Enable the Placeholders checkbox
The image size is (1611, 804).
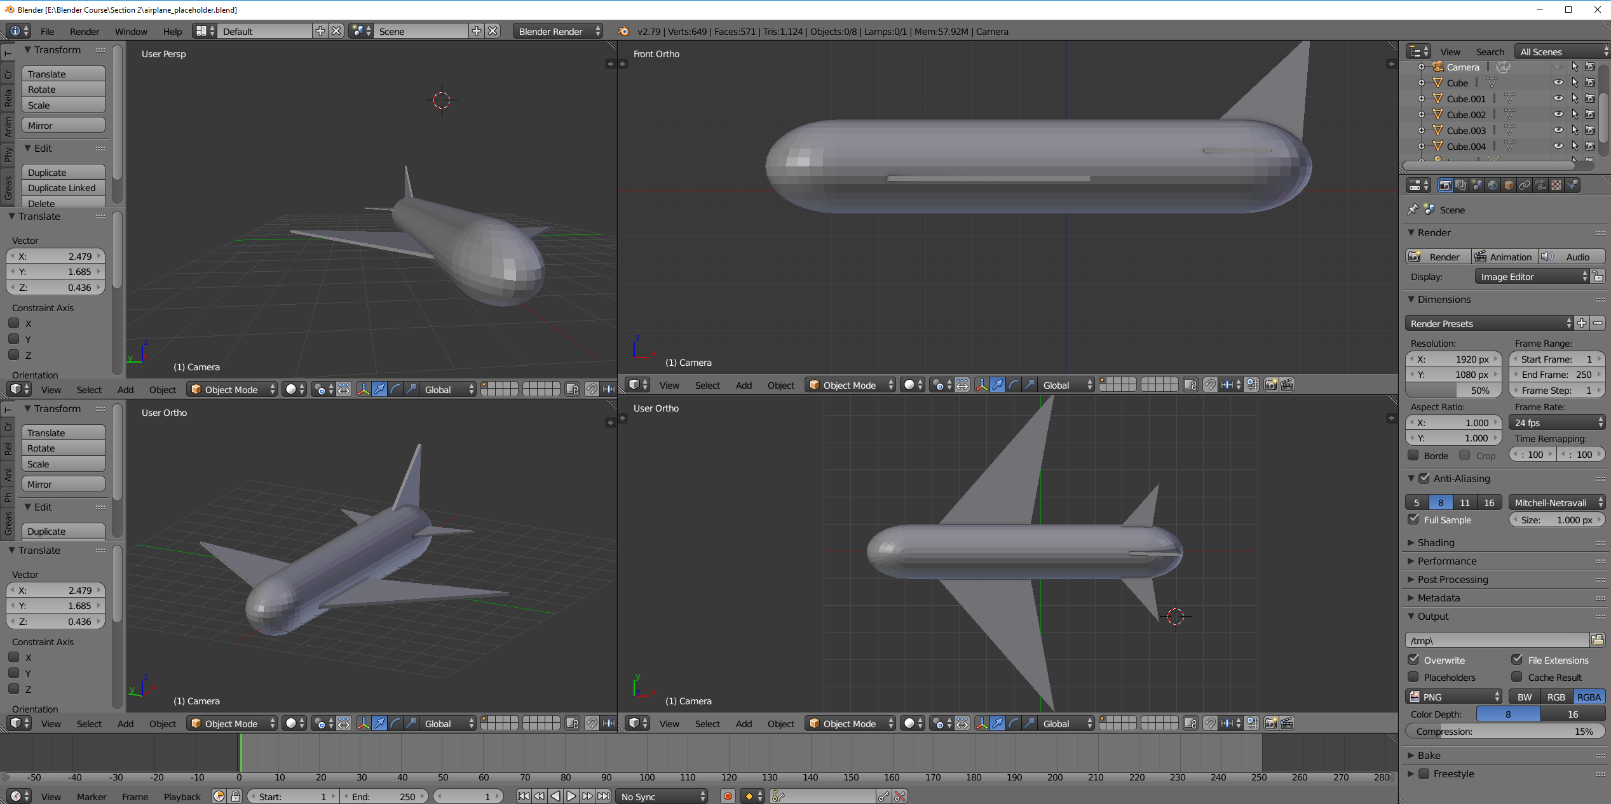1414,677
